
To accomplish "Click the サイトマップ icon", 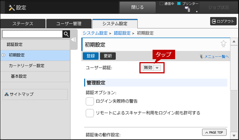I will (x=6, y=94).
